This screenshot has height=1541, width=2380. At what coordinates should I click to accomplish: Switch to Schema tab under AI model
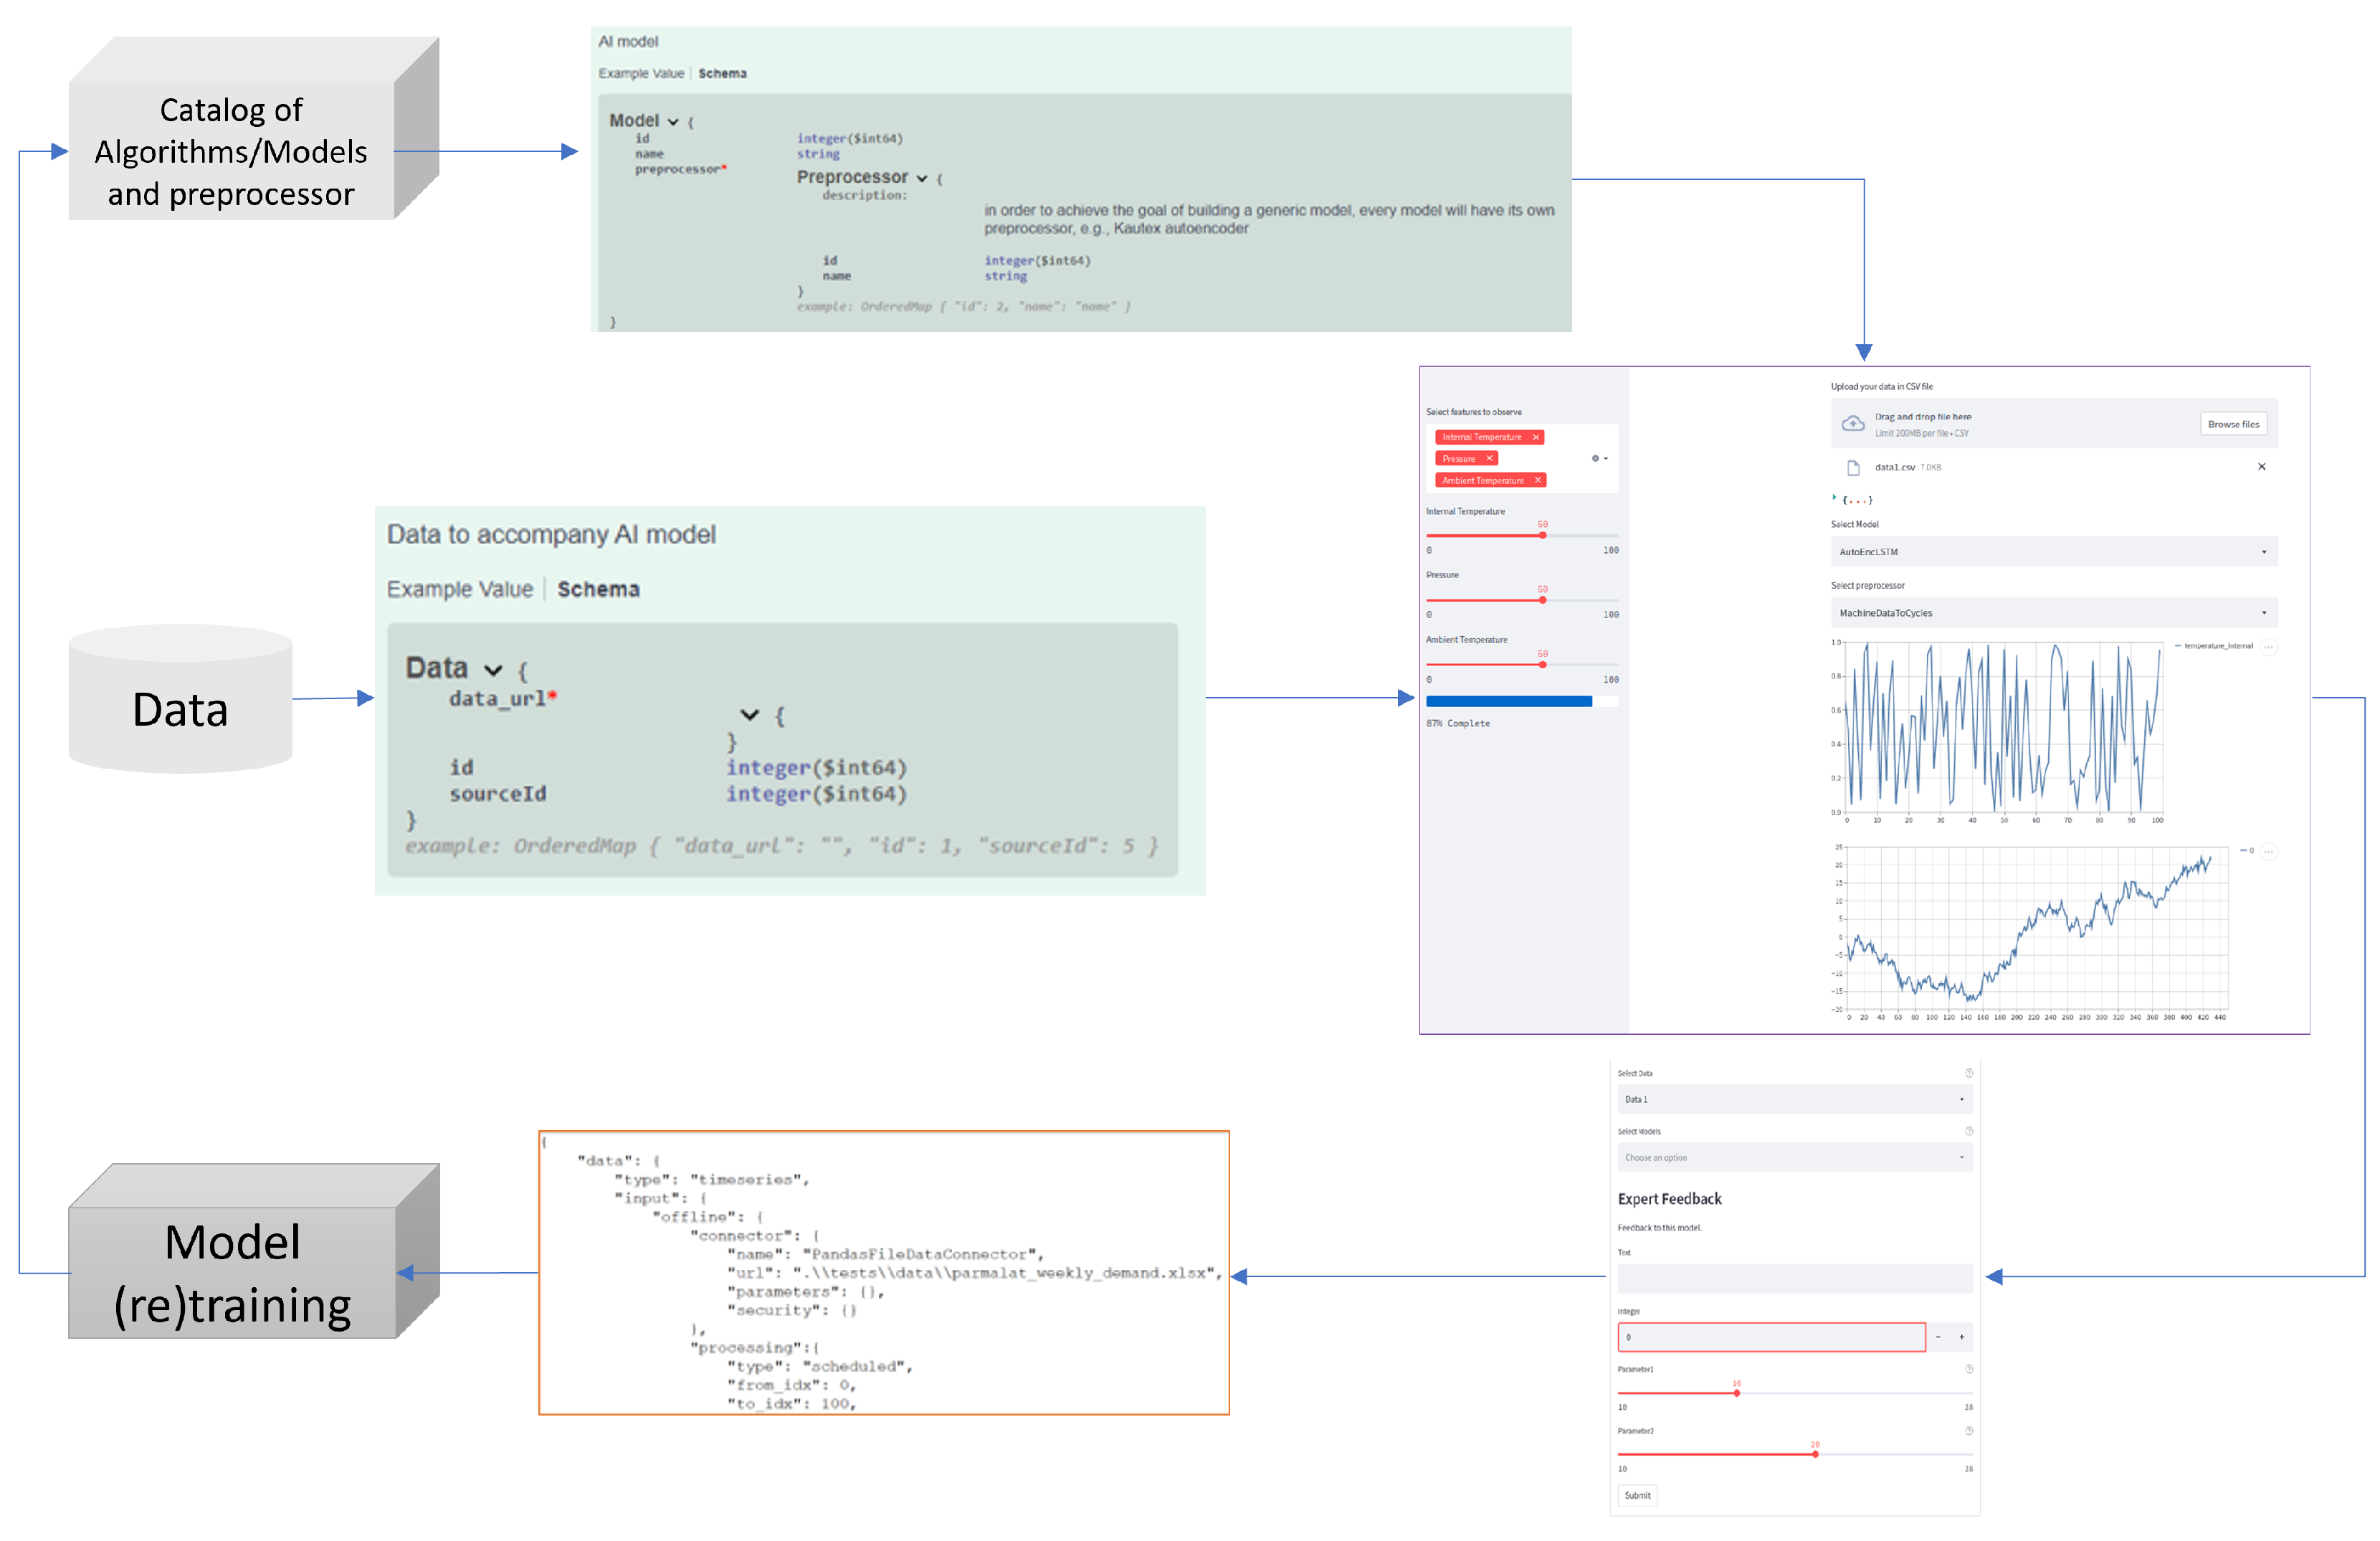722,74
